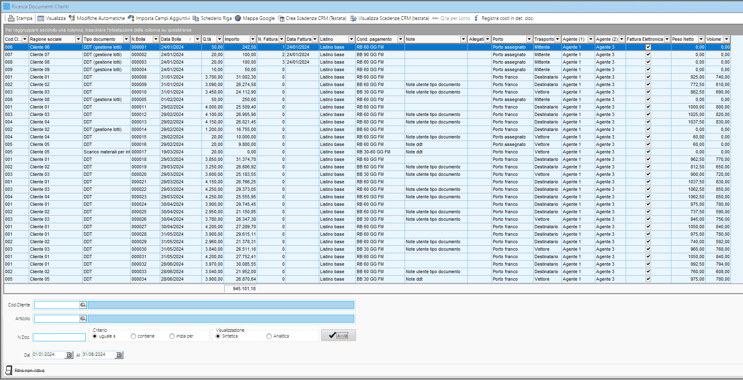The image size is (743, 380).
Task: Open Ragione sociale column filter dropdown
Action: 78,39
